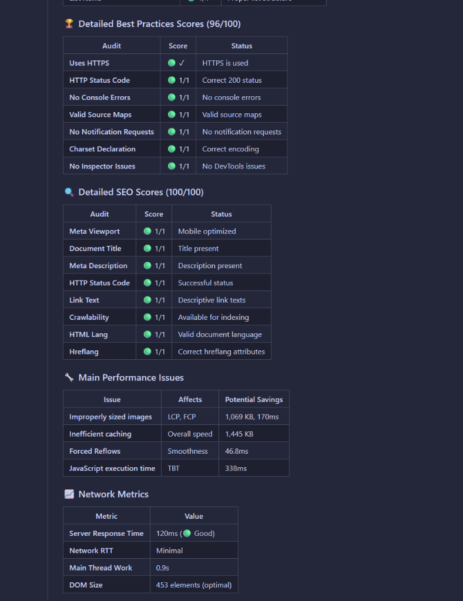Click the green score dot for Valid Source Maps
463x601 pixels.
coord(172,114)
